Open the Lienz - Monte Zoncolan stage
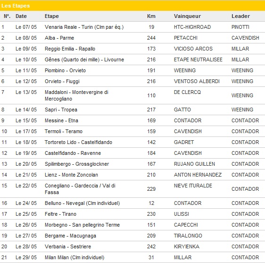Image resolution: width=265 pixels, height=263 pixels. pyautogui.click(x=71, y=175)
